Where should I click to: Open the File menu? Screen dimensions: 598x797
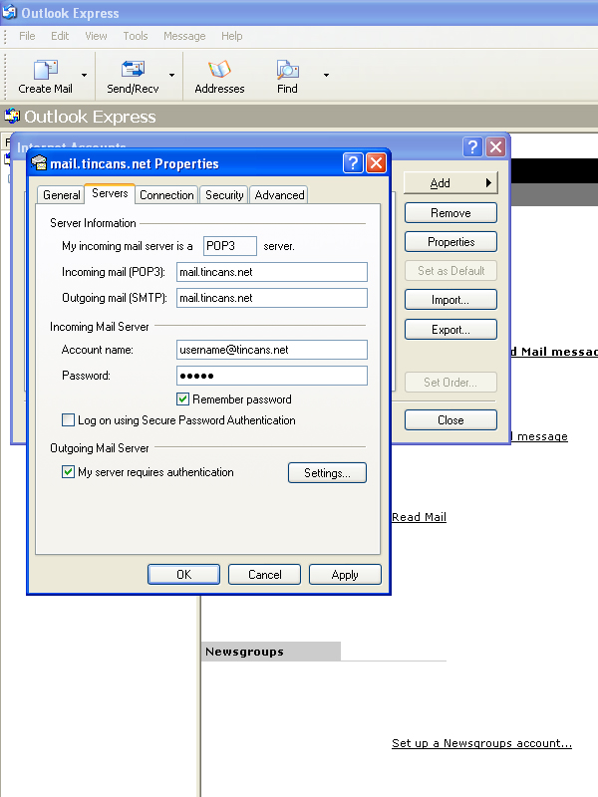(x=27, y=36)
